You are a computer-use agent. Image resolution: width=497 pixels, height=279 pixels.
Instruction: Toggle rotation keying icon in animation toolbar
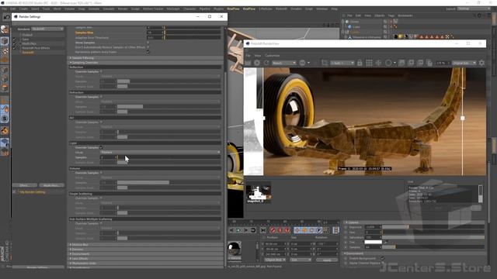311,230
